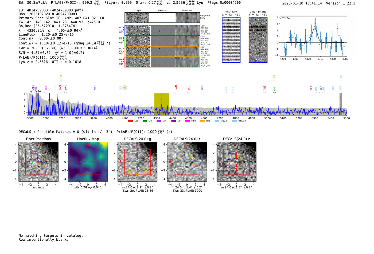Open the Lineflux Map panel

point(88,162)
